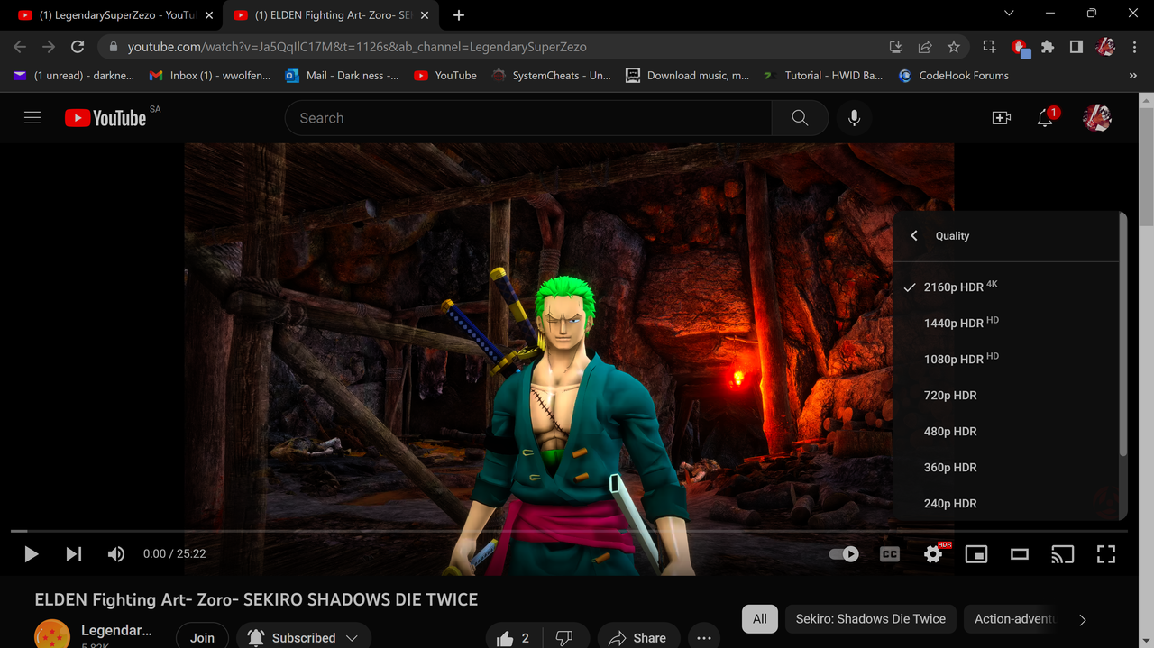1154x648 pixels.
Task: Turn on closed captions
Action: pos(890,554)
